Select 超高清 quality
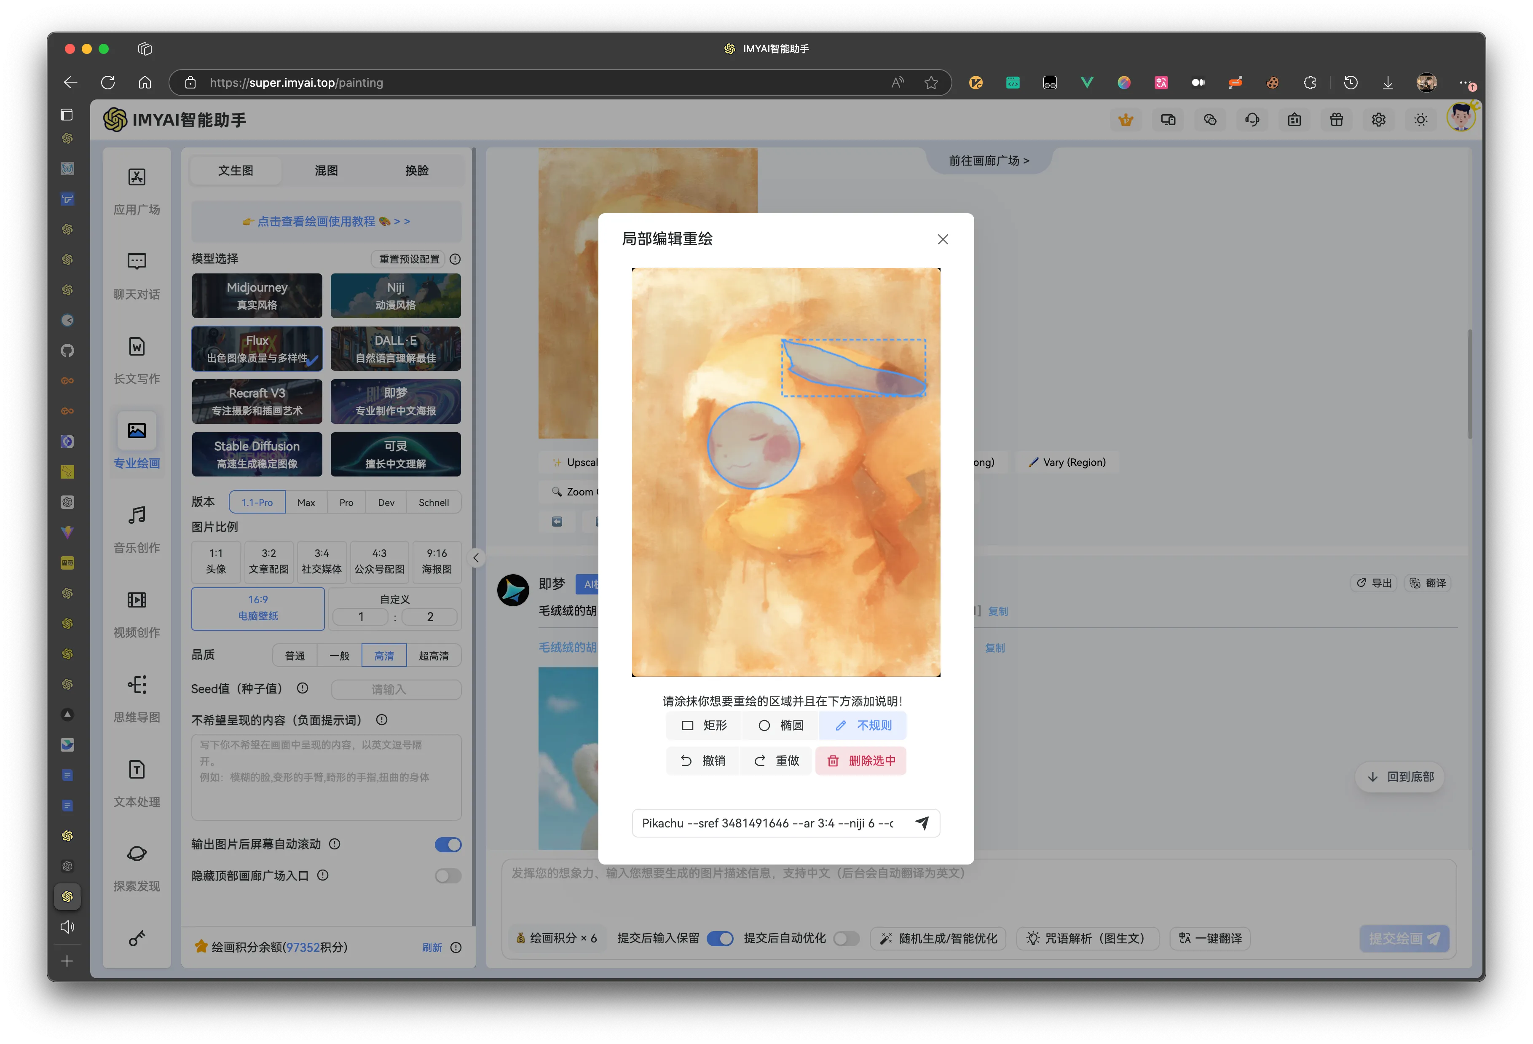This screenshot has width=1533, height=1044. pos(433,656)
